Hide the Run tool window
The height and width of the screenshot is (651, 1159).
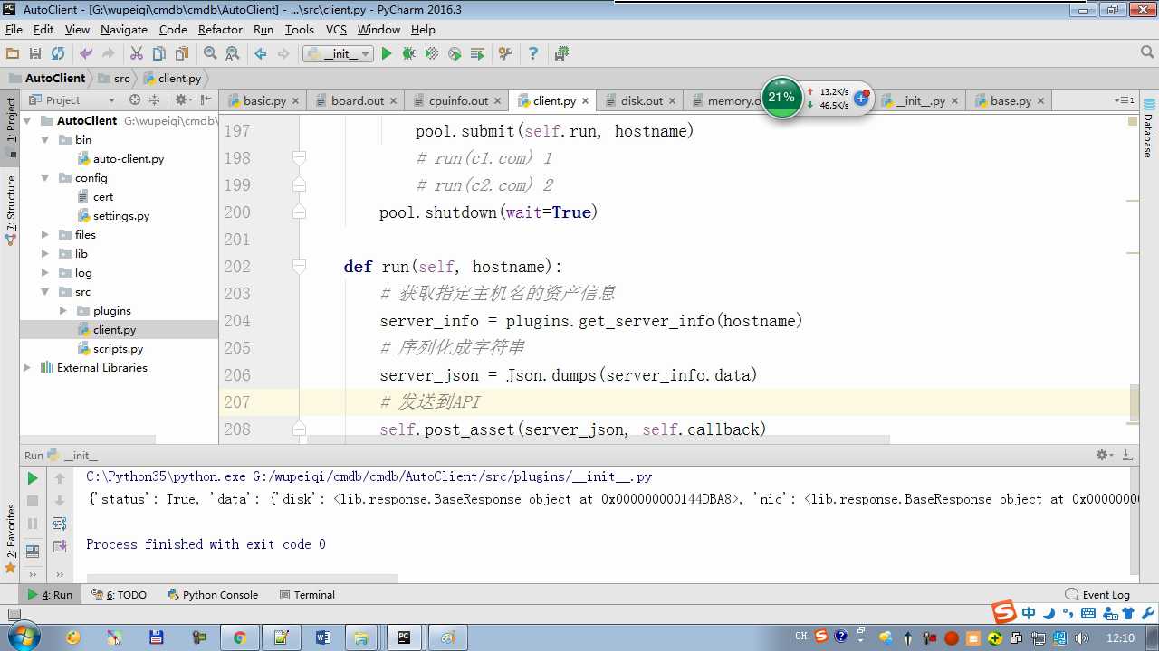click(x=1127, y=455)
